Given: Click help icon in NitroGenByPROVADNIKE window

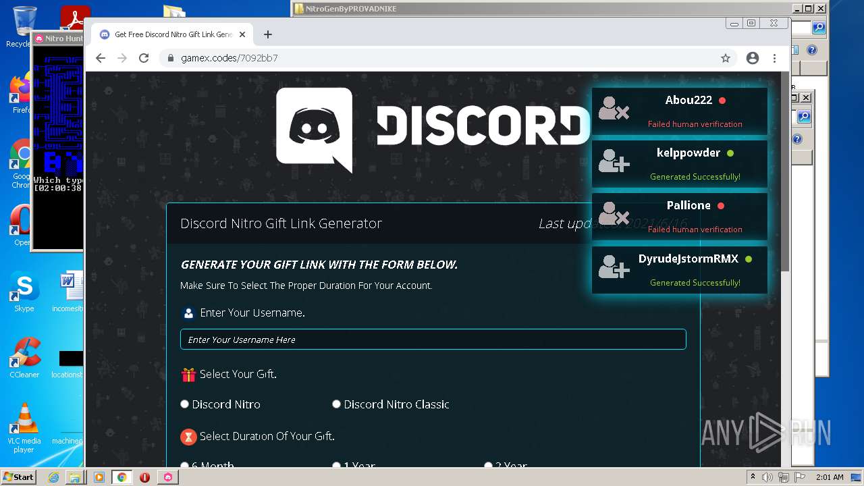Looking at the screenshot, I should (812, 50).
